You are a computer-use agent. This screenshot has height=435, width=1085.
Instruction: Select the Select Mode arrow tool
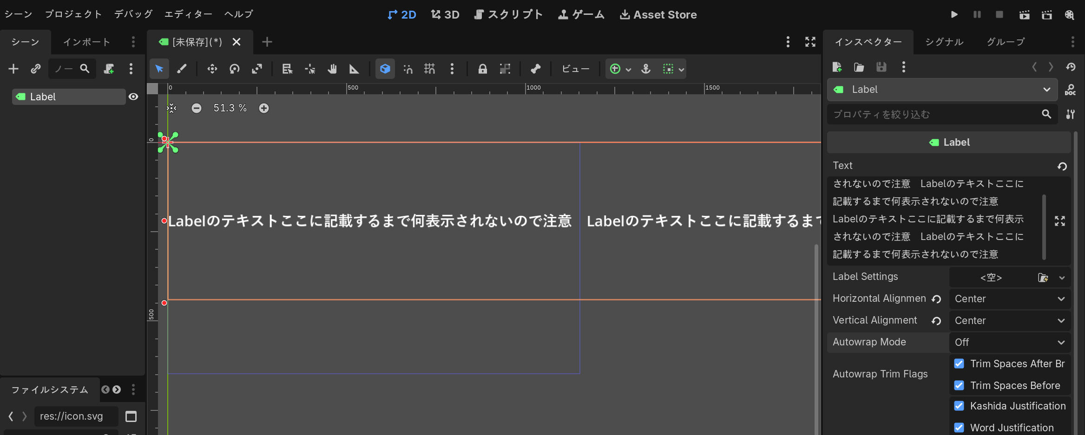click(x=159, y=69)
